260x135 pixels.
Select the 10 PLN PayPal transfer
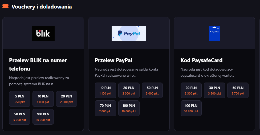coord(105,90)
